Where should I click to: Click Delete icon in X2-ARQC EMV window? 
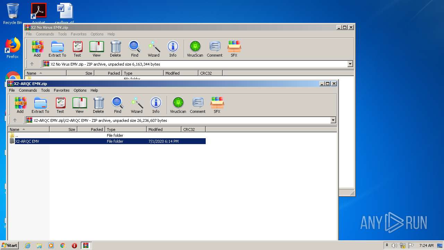99,105
